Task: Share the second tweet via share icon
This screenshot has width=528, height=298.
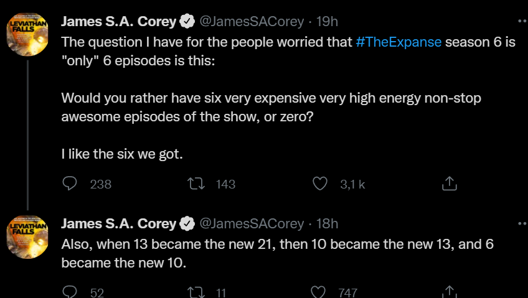Action: click(x=449, y=292)
